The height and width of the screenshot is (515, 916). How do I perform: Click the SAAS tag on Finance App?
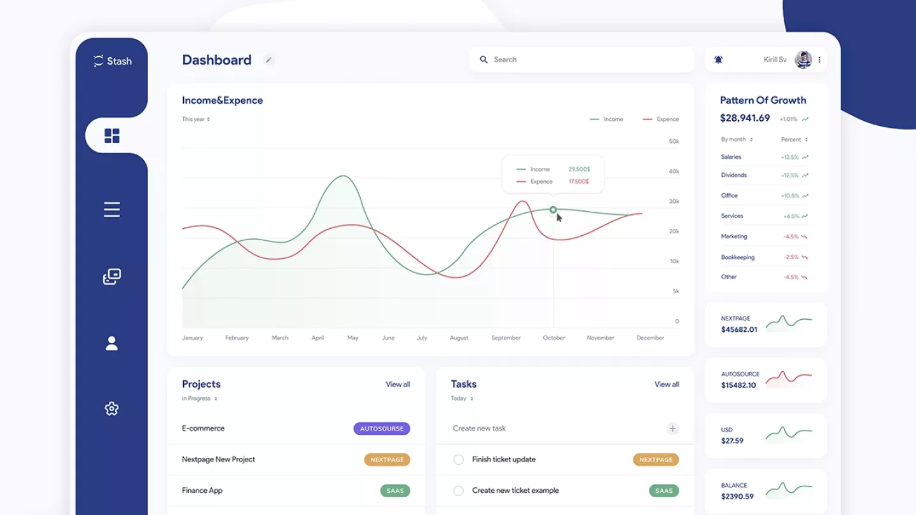point(395,491)
